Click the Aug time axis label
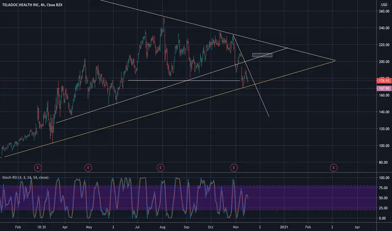Screen dimensions: 392x231 [162, 227]
